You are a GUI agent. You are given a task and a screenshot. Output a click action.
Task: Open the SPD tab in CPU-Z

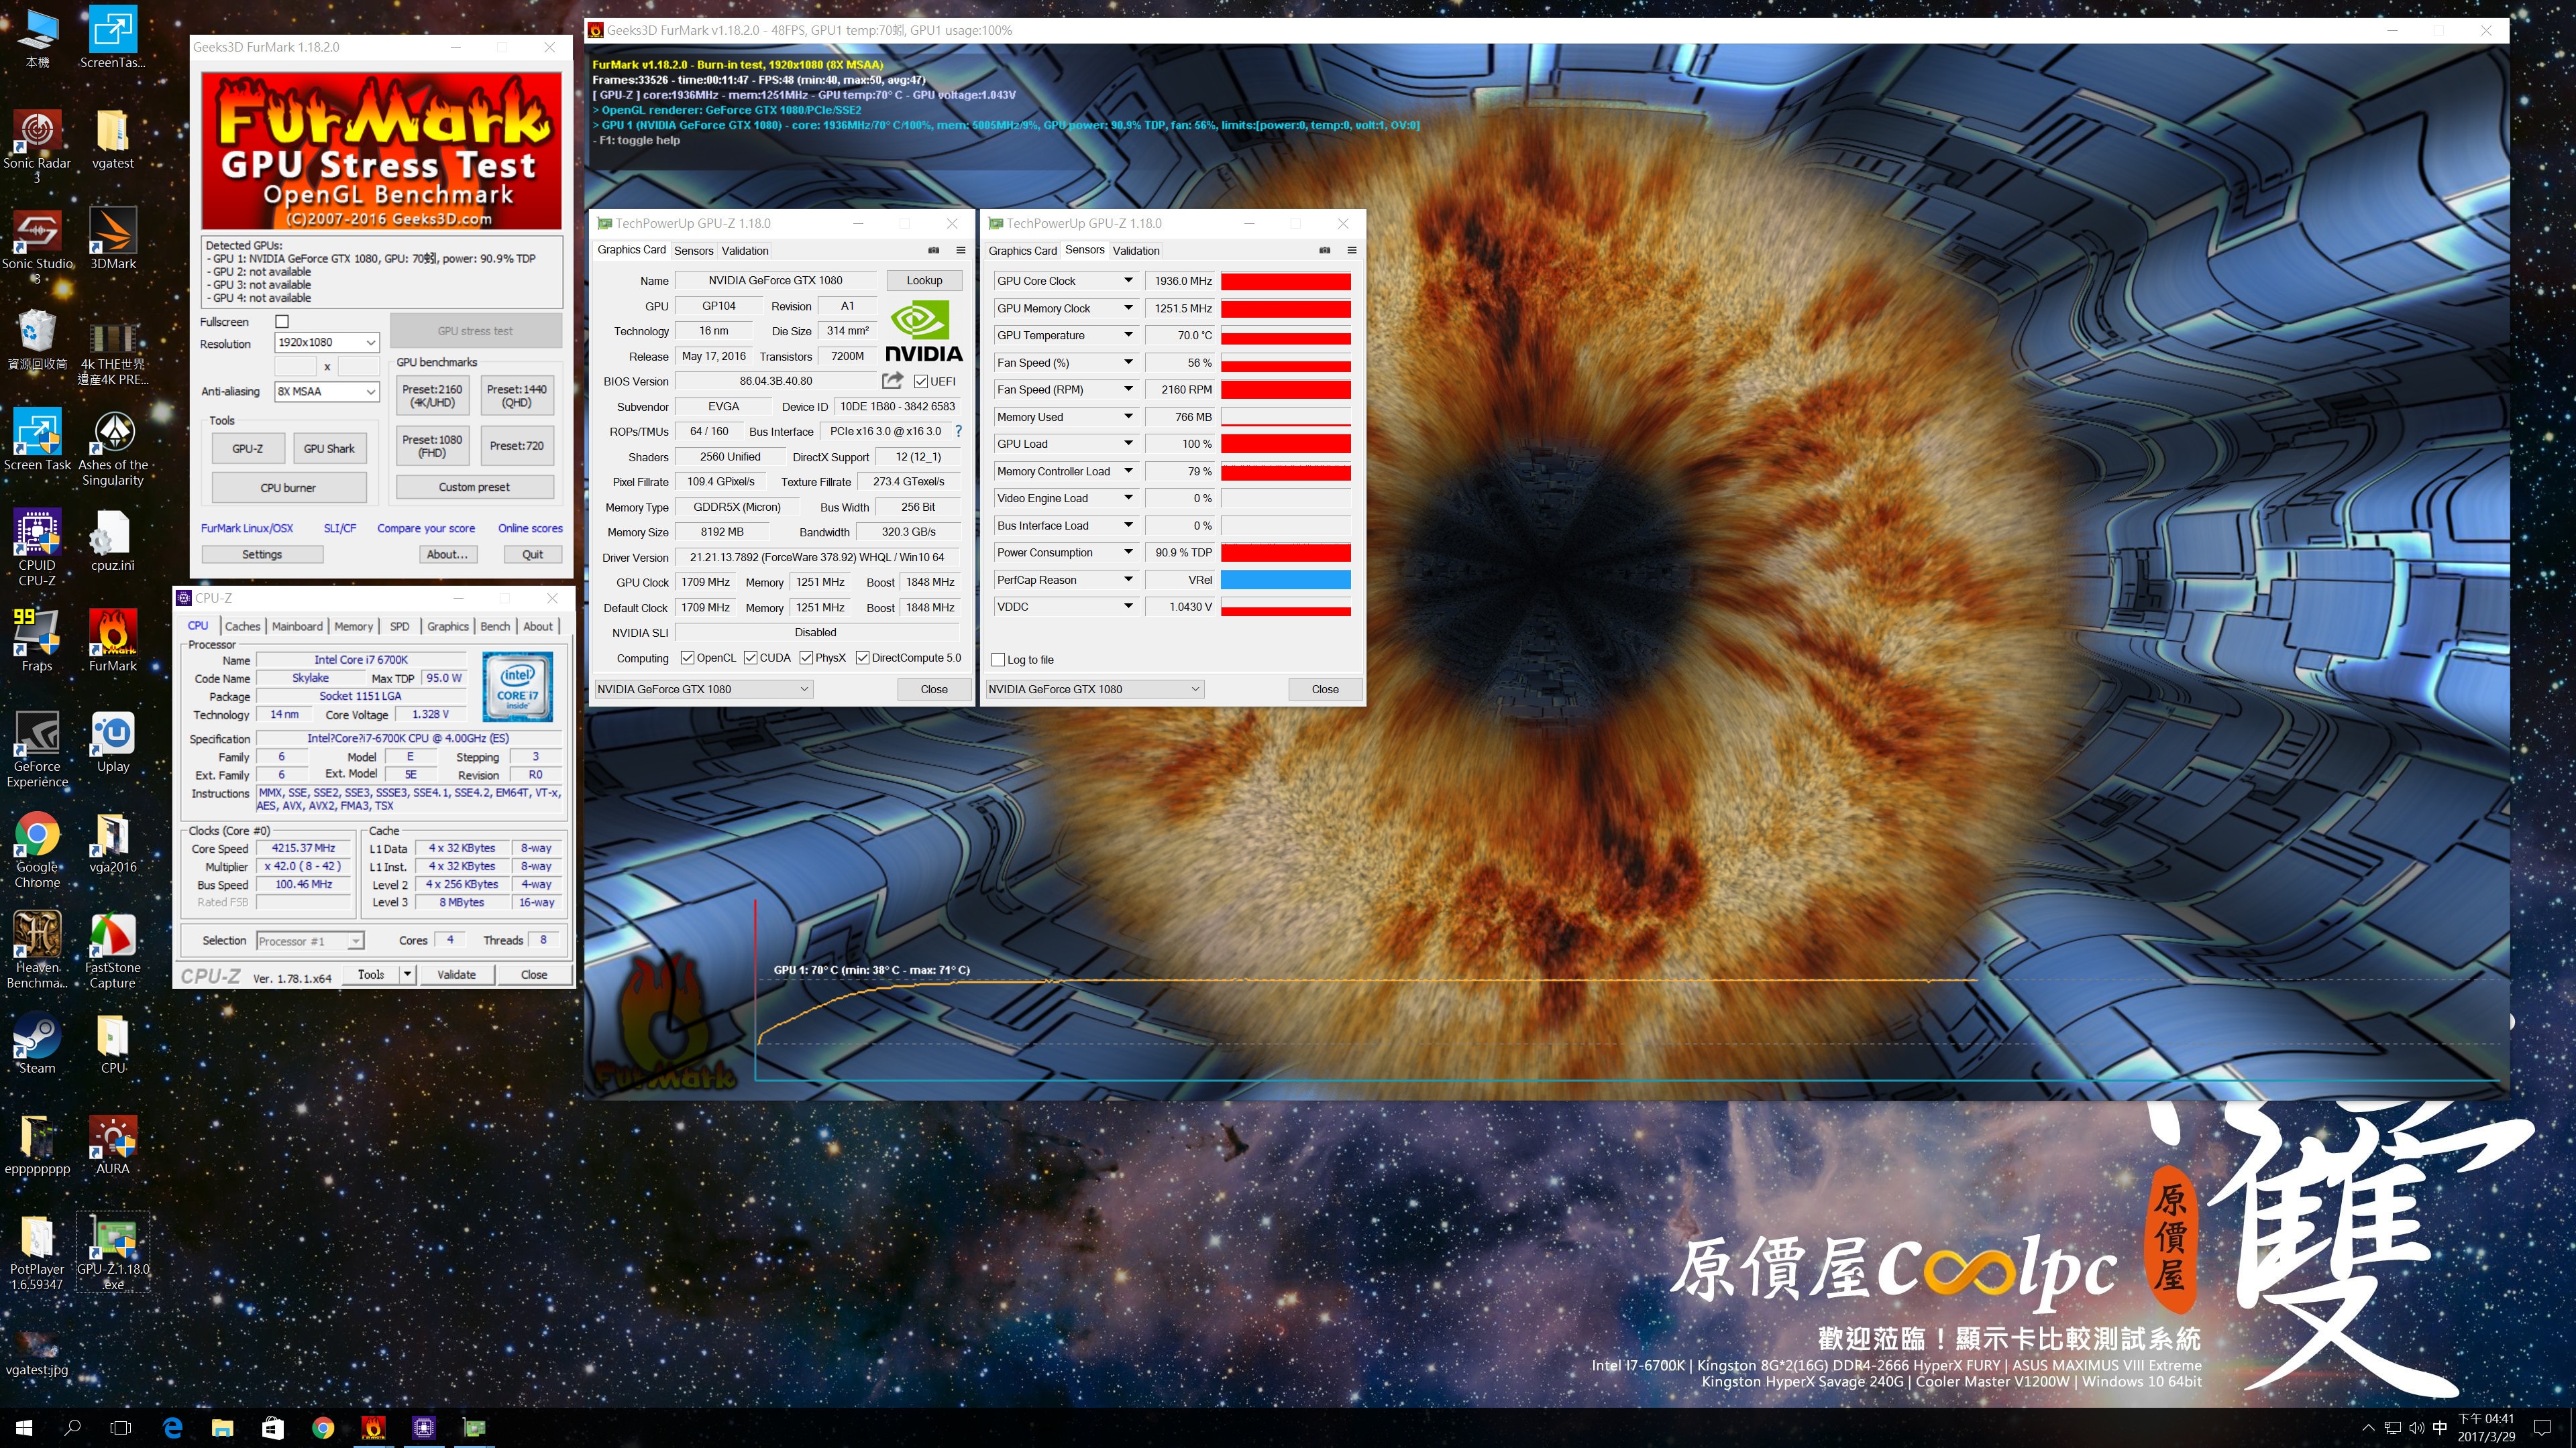click(x=399, y=627)
